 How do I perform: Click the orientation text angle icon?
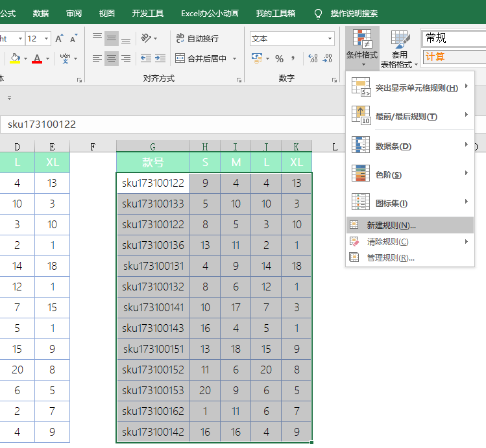147,38
